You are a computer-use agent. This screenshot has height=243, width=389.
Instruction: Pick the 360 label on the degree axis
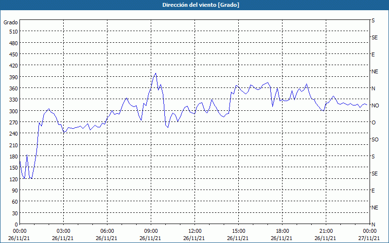[14, 88]
